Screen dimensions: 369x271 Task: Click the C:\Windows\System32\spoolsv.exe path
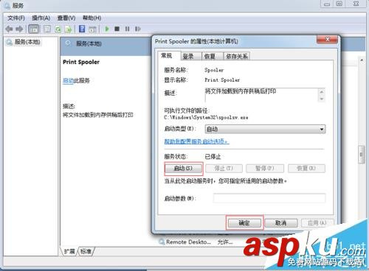click(x=206, y=118)
